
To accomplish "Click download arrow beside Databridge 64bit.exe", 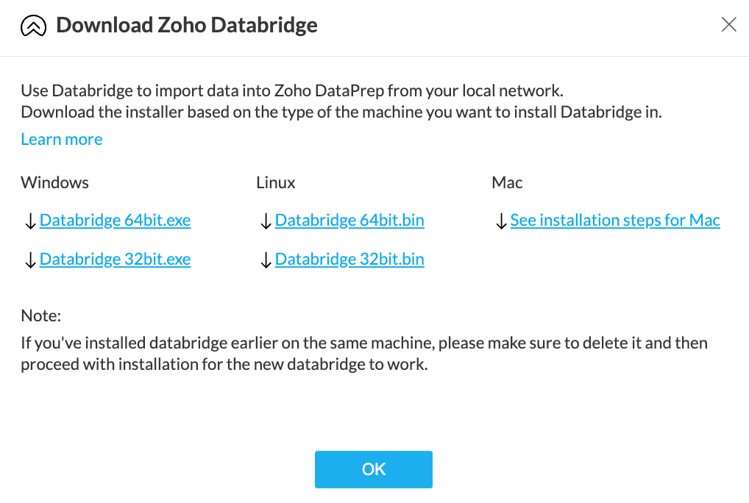I will click(30, 221).
